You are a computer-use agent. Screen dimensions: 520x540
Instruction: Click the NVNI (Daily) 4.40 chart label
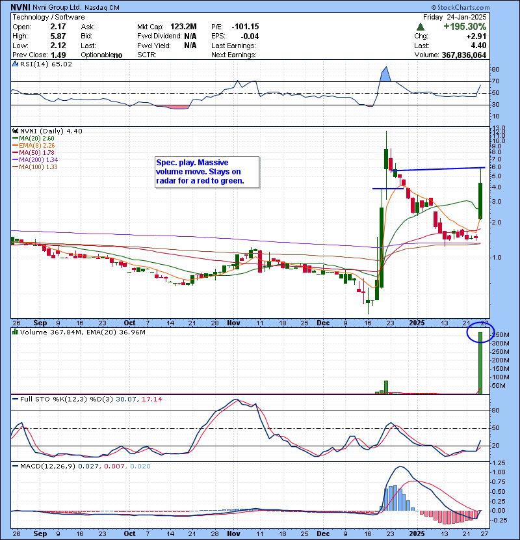[51, 131]
